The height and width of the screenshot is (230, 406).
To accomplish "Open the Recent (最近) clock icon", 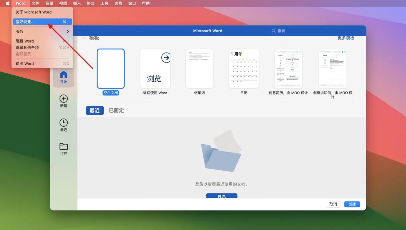I will [63, 123].
